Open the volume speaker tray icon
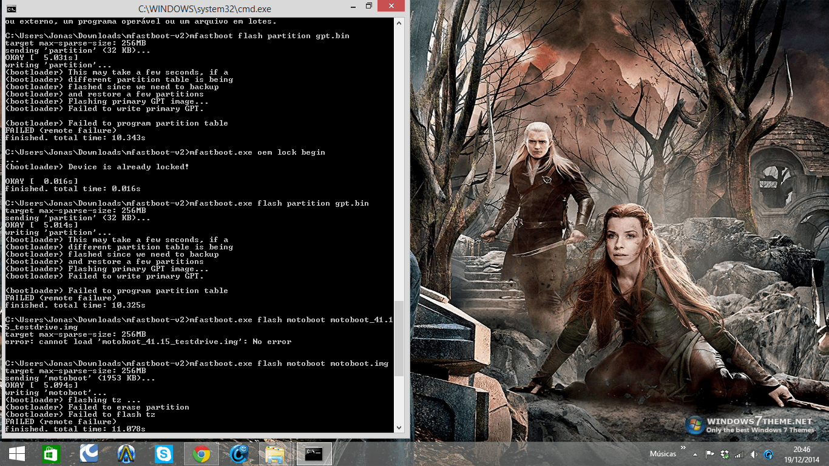The image size is (829, 466). pos(754,454)
